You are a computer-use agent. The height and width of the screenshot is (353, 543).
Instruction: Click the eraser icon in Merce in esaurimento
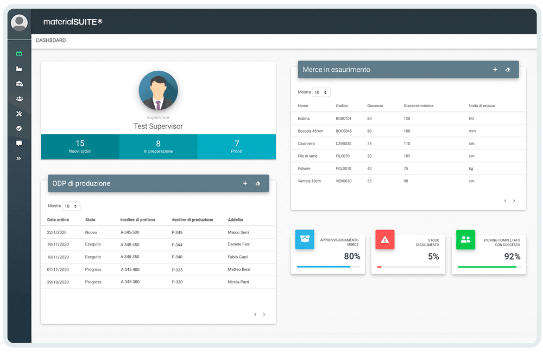(508, 70)
